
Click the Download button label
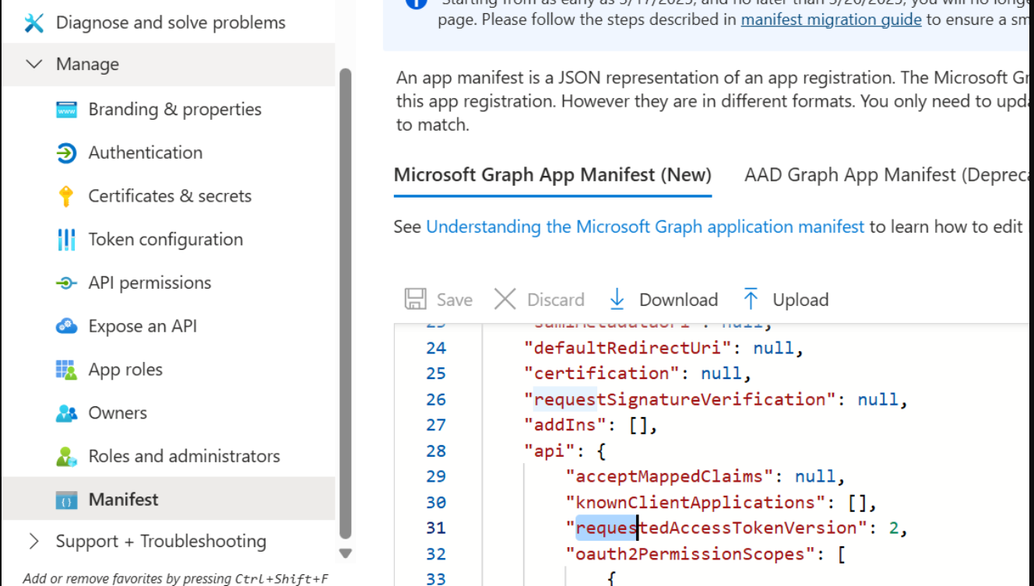[678, 300]
